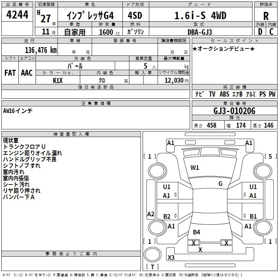
Task: Click the [T] marker below the diagram
Action: point(152,267)
